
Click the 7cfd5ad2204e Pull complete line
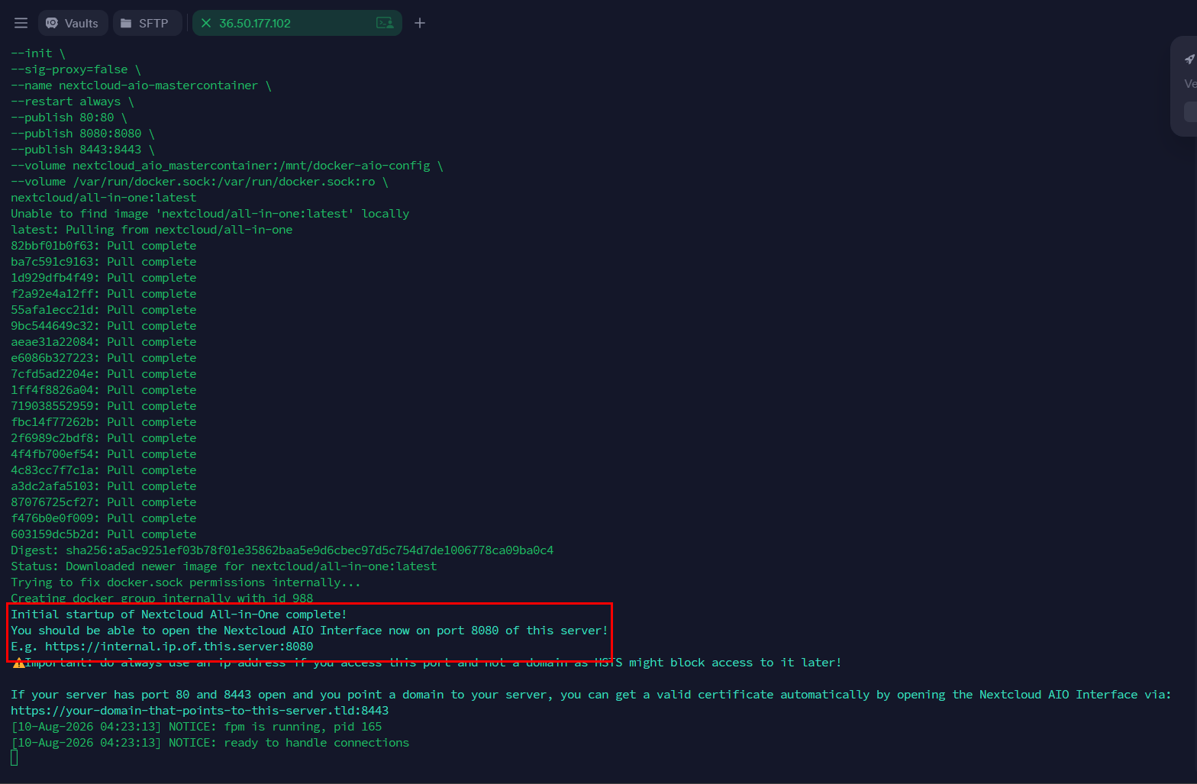(x=103, y=374)
